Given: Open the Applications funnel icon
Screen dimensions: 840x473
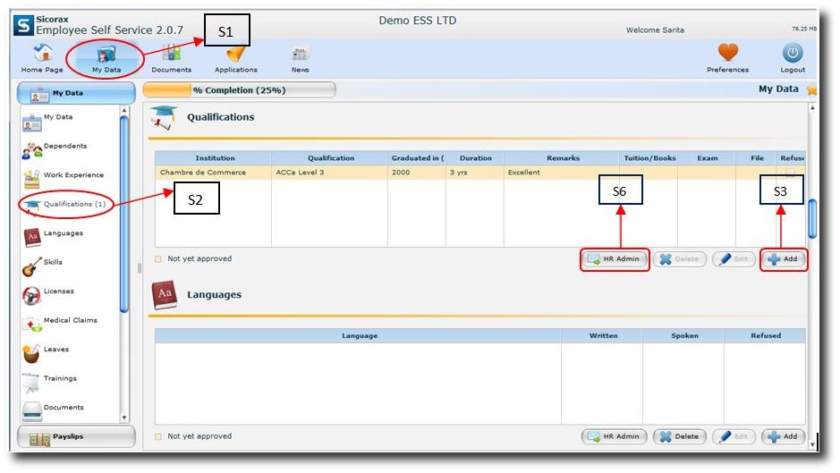Looking at the screenshot, I should (x=236, y=56).
